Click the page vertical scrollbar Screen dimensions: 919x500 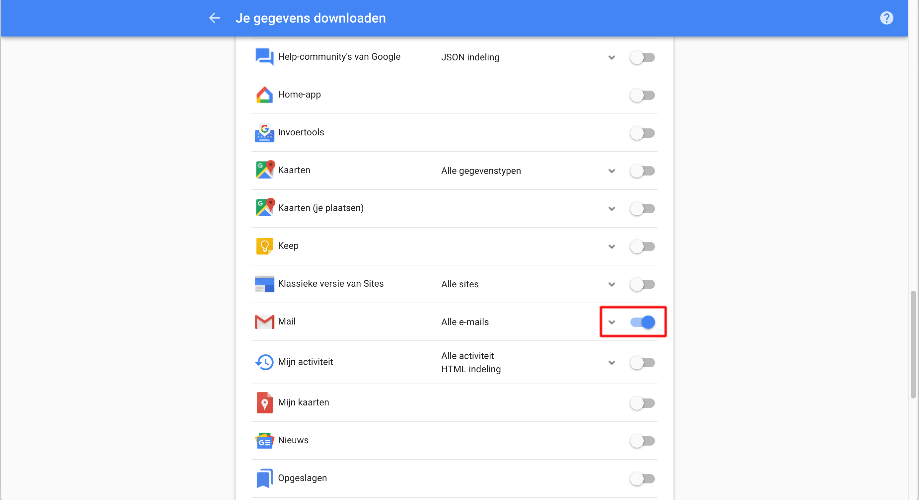[x=913, y=344]
